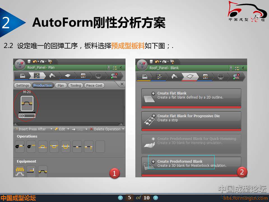Click the save icon in the left panel's toolbar
The height and width of the screenshot is (202, 269).
pos(29,61)
